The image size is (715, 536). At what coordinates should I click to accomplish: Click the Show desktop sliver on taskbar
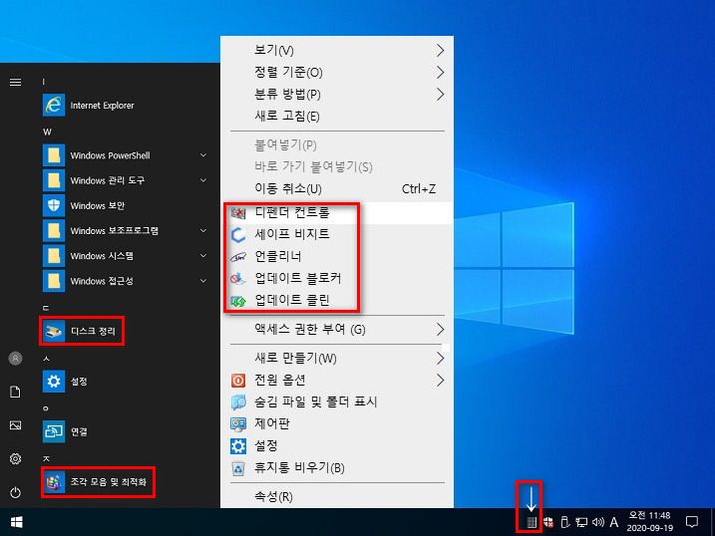pyautogui.click(x=712, y=522)
